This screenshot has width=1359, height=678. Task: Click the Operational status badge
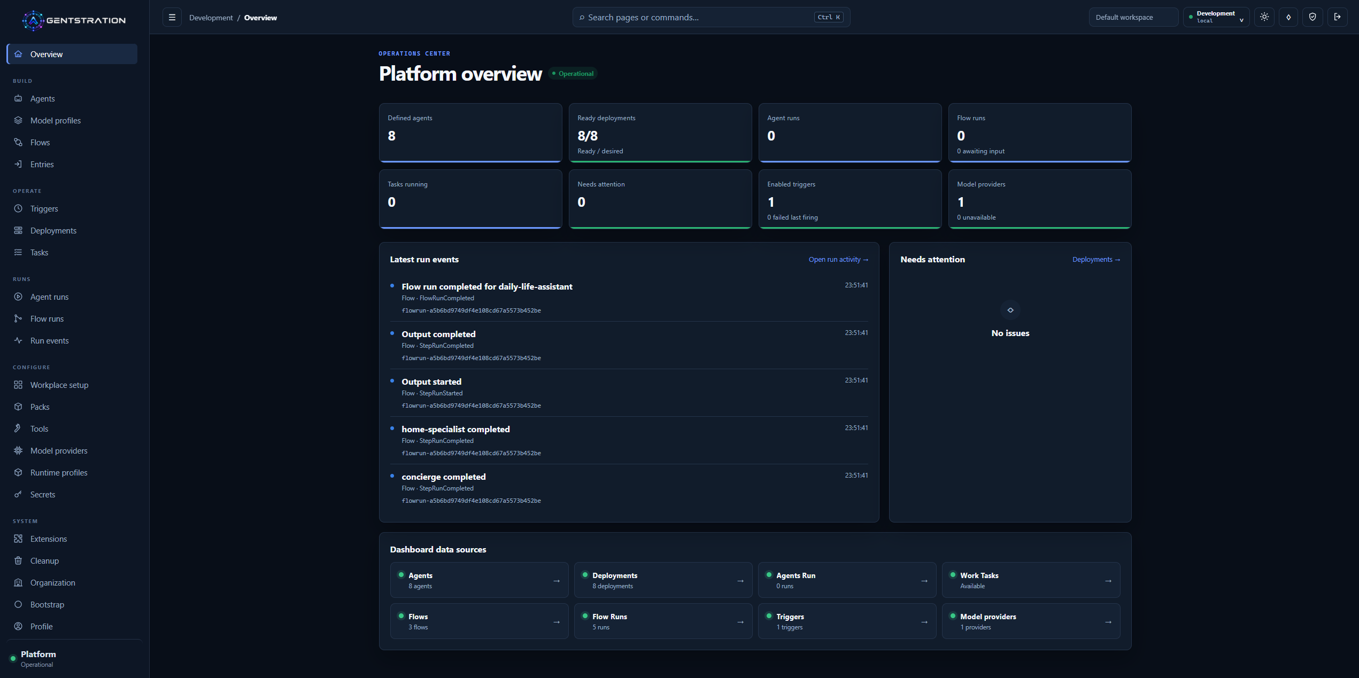pos(573,73)
